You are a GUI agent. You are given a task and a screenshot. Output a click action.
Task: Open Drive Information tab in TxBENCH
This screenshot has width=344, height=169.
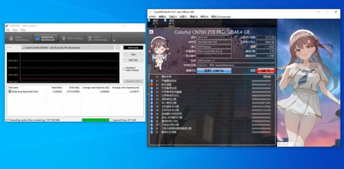pos(98,39)
